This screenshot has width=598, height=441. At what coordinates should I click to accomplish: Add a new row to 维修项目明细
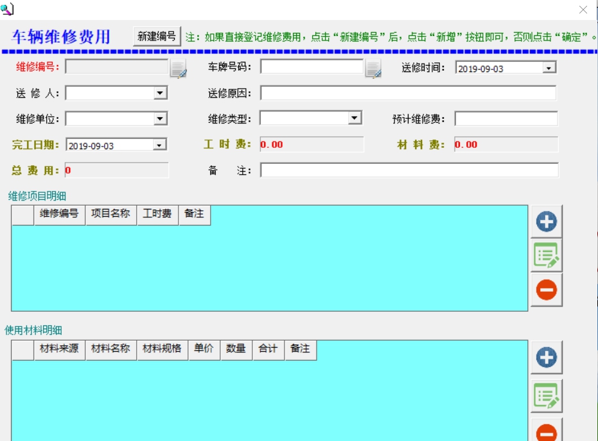[546, 221]
